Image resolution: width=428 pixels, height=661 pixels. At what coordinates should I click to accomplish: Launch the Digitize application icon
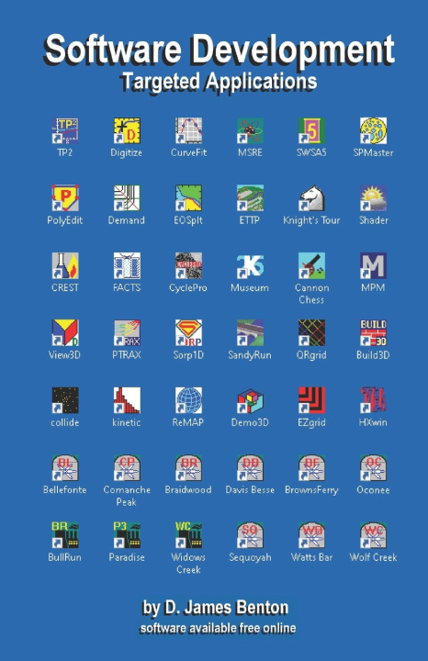pyautogui.click(x=127, y=130)
